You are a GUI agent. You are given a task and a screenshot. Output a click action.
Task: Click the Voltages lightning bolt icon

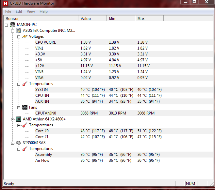pos(25,36)
